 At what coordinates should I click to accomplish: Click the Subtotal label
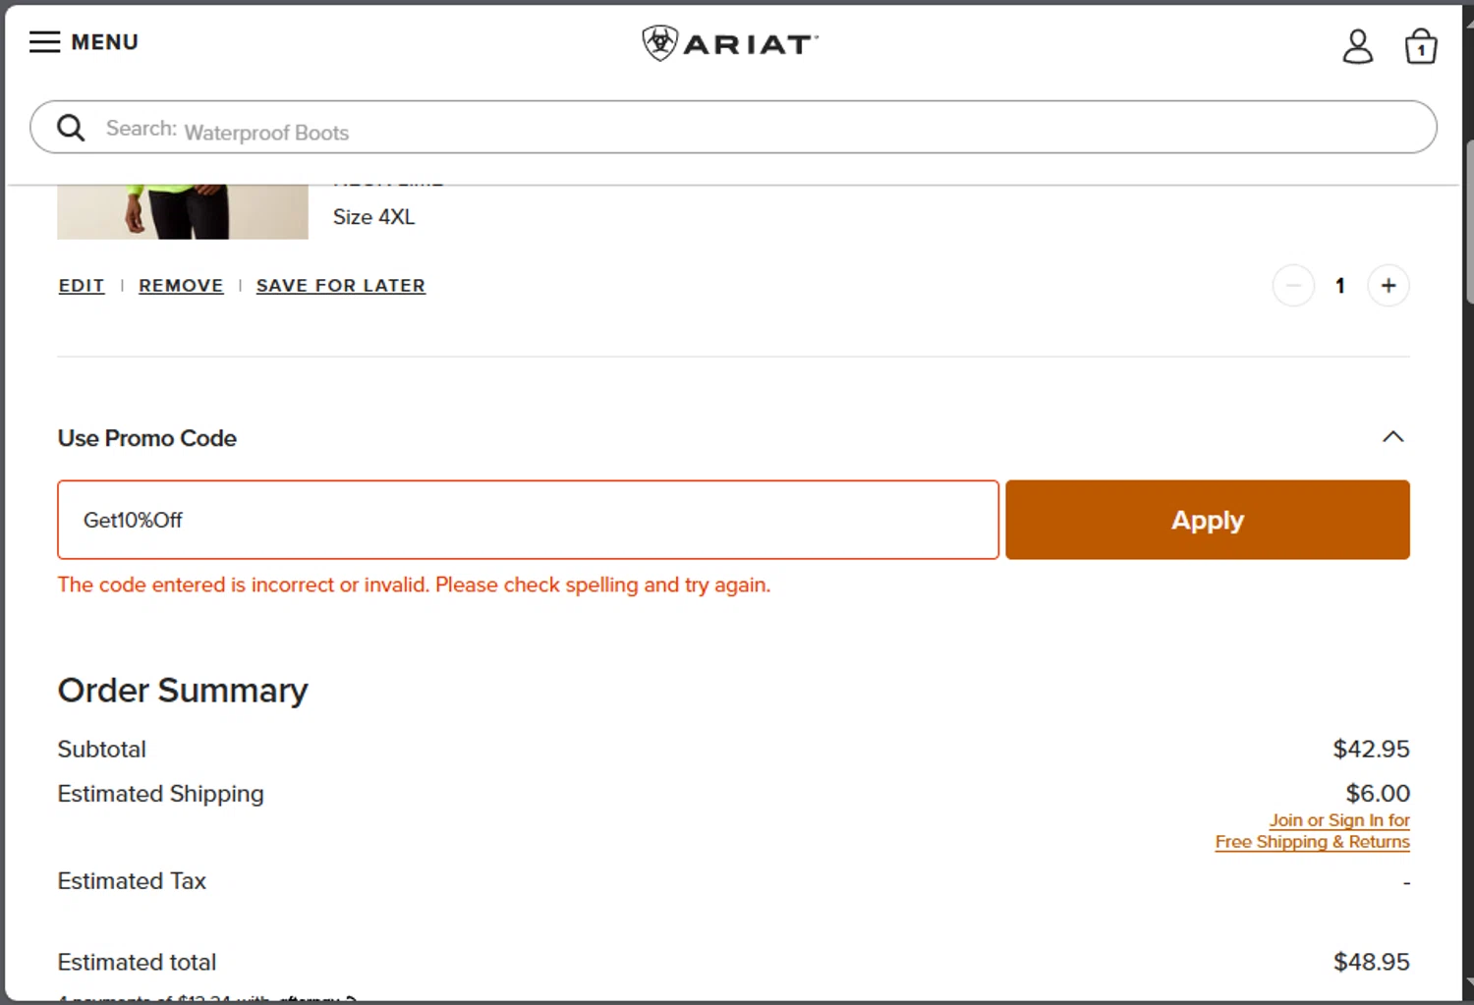pos(102,750)
